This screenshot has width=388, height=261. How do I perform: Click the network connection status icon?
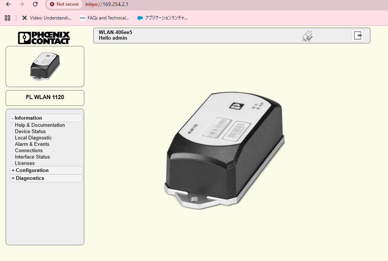tap(307, 36)
